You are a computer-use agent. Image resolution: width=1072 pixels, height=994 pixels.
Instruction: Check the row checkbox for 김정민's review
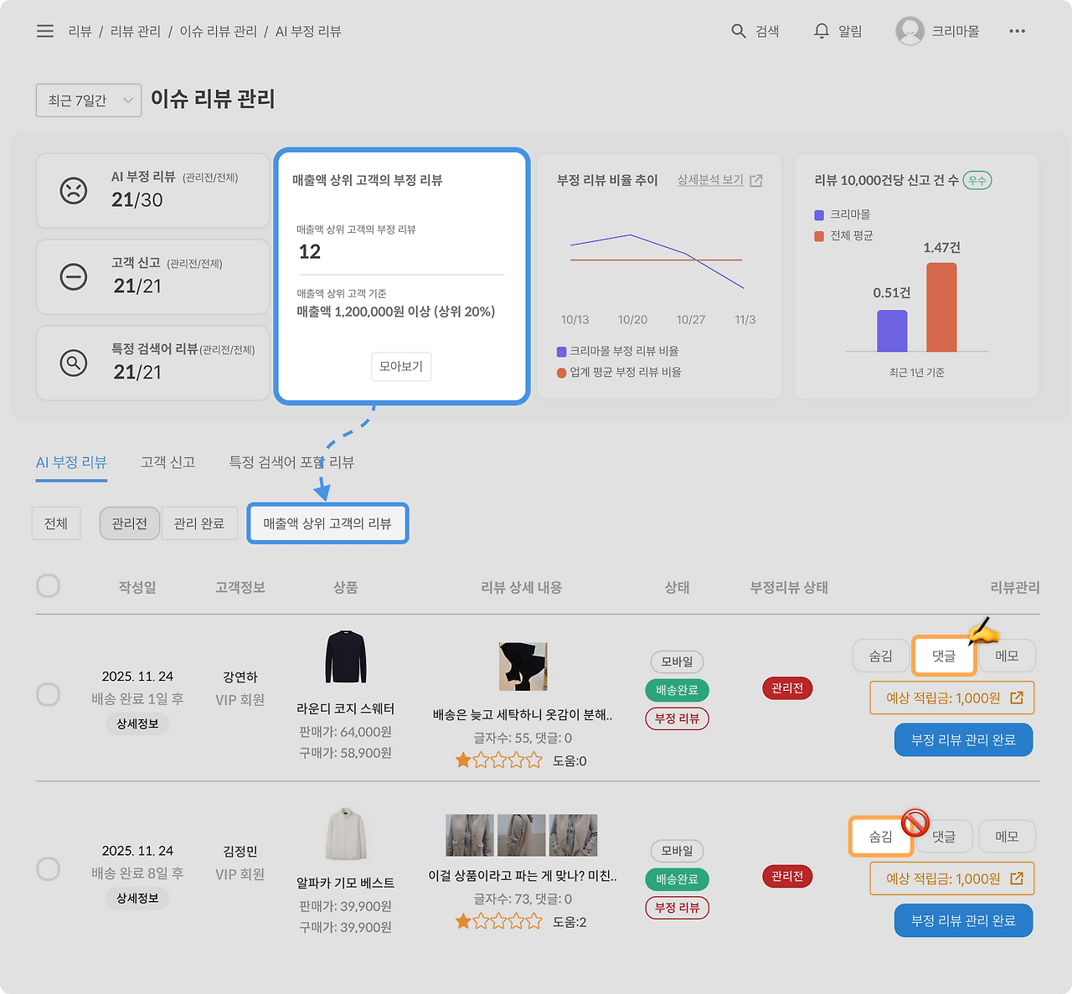(x=48, y=869)
